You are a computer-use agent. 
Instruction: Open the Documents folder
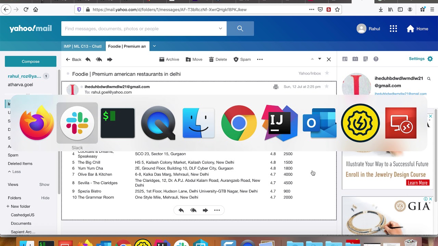pos(21,223)
